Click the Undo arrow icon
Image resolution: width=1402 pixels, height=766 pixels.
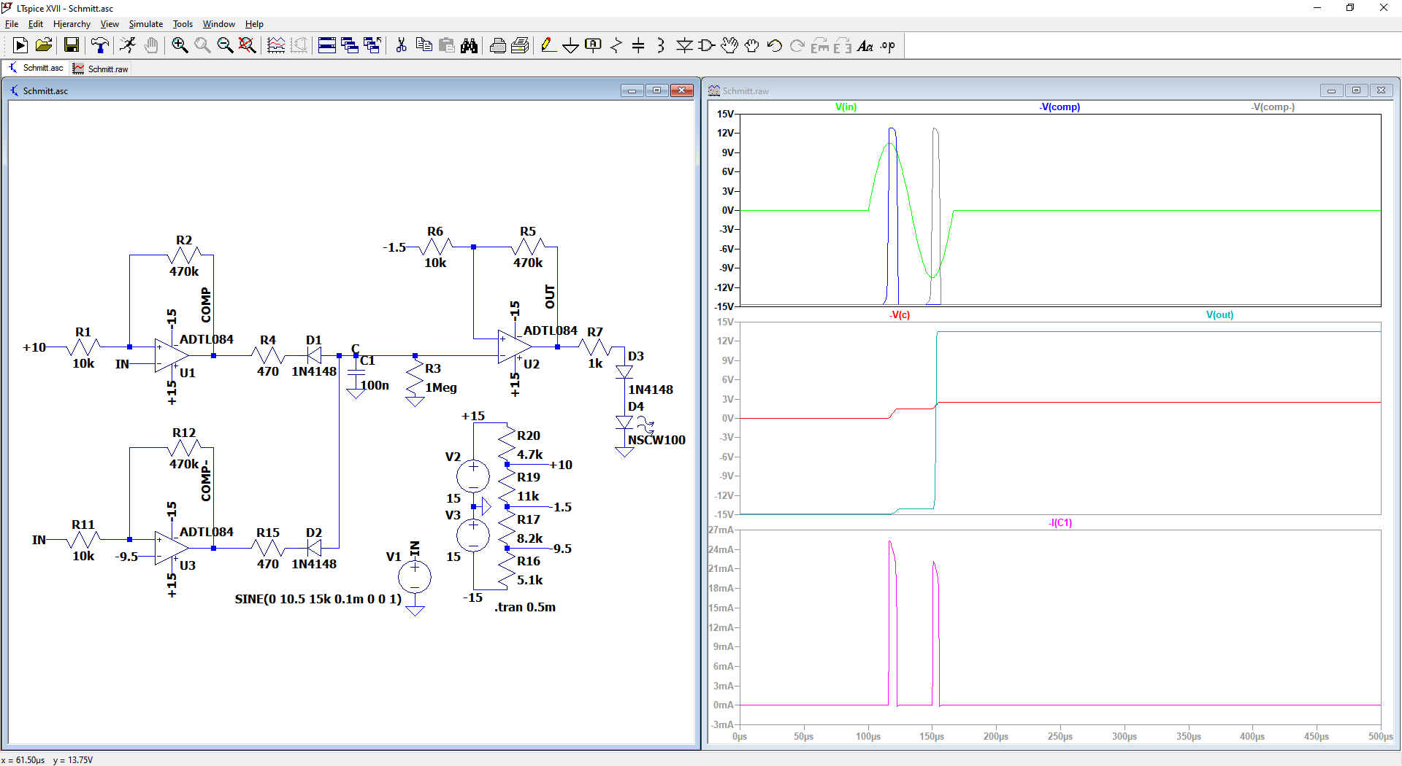pos(775,46)
